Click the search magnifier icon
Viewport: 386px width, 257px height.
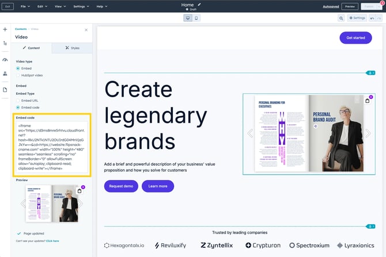(x=341, y=18)
